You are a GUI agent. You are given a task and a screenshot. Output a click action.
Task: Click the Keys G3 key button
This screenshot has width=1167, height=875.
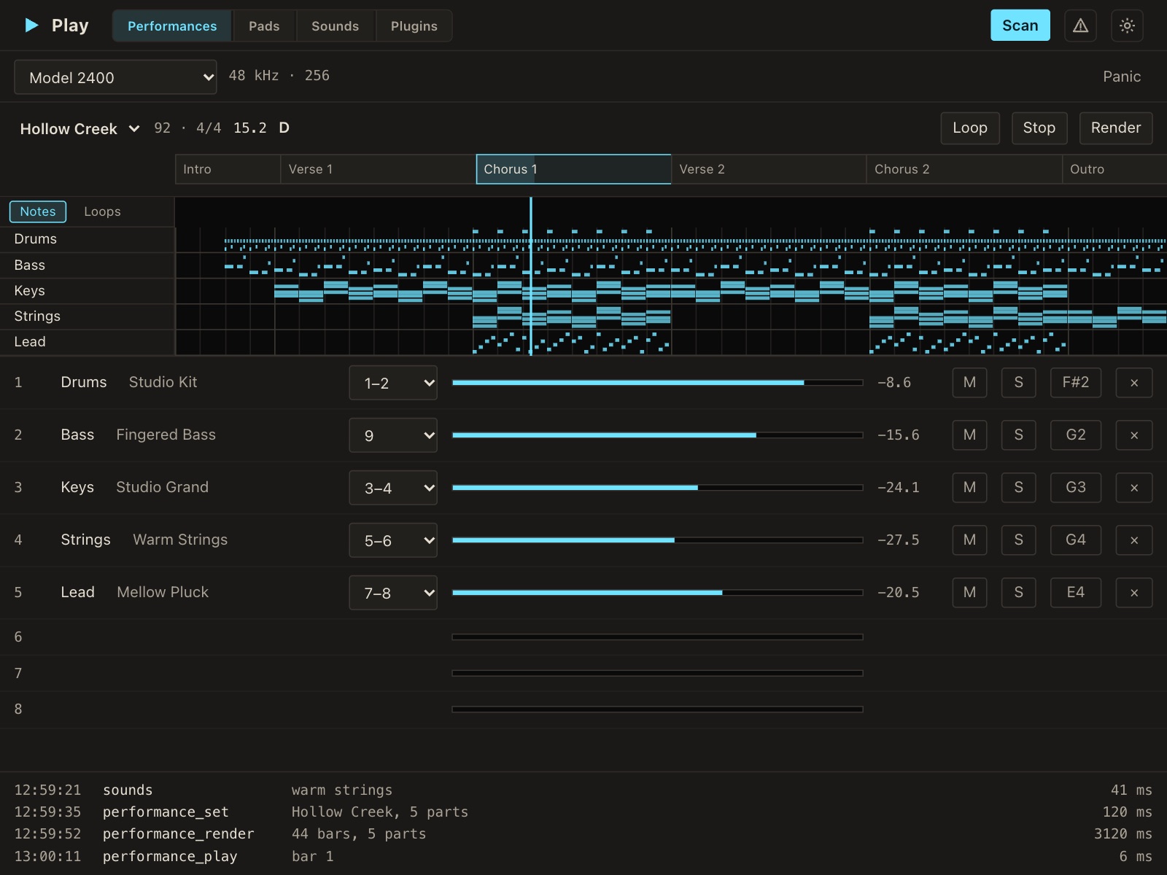[1076, 488]
